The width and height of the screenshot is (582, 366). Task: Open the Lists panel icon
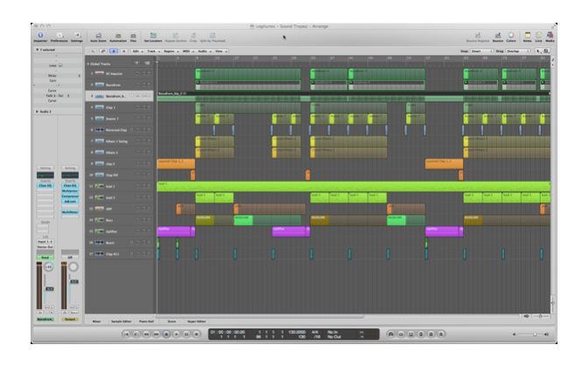coord(538,36)
